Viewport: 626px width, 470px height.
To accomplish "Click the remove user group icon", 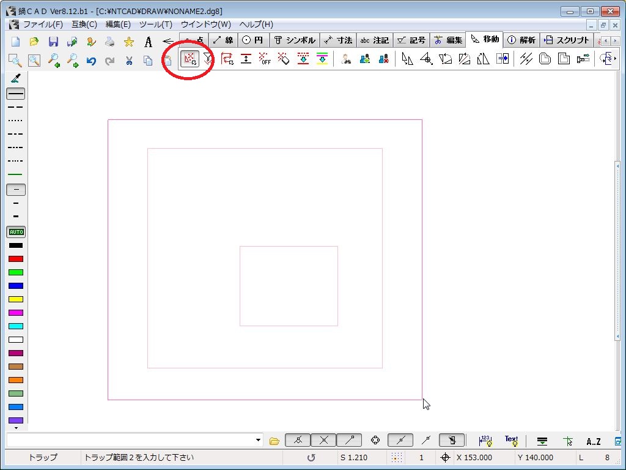I will point(384,59).
